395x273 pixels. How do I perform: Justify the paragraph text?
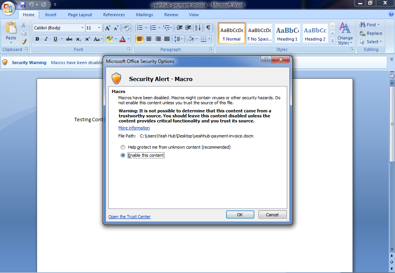[x=167, y=39]
